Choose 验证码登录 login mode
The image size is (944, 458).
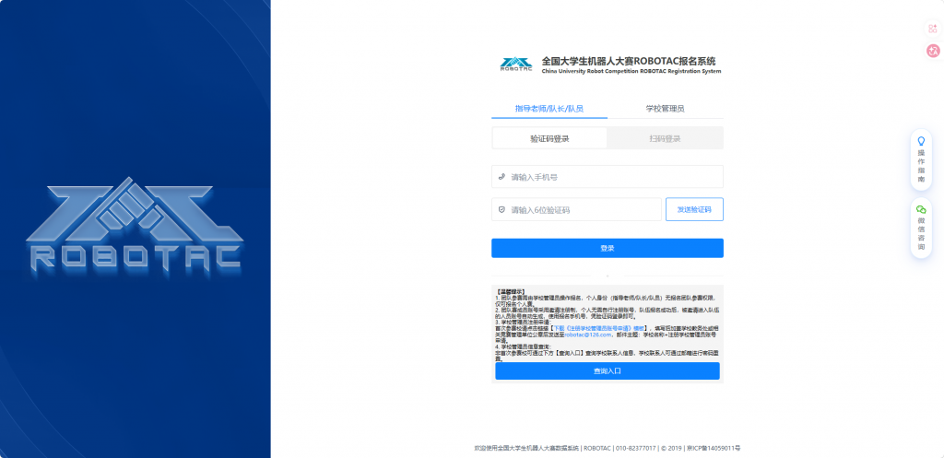[549, 138]
